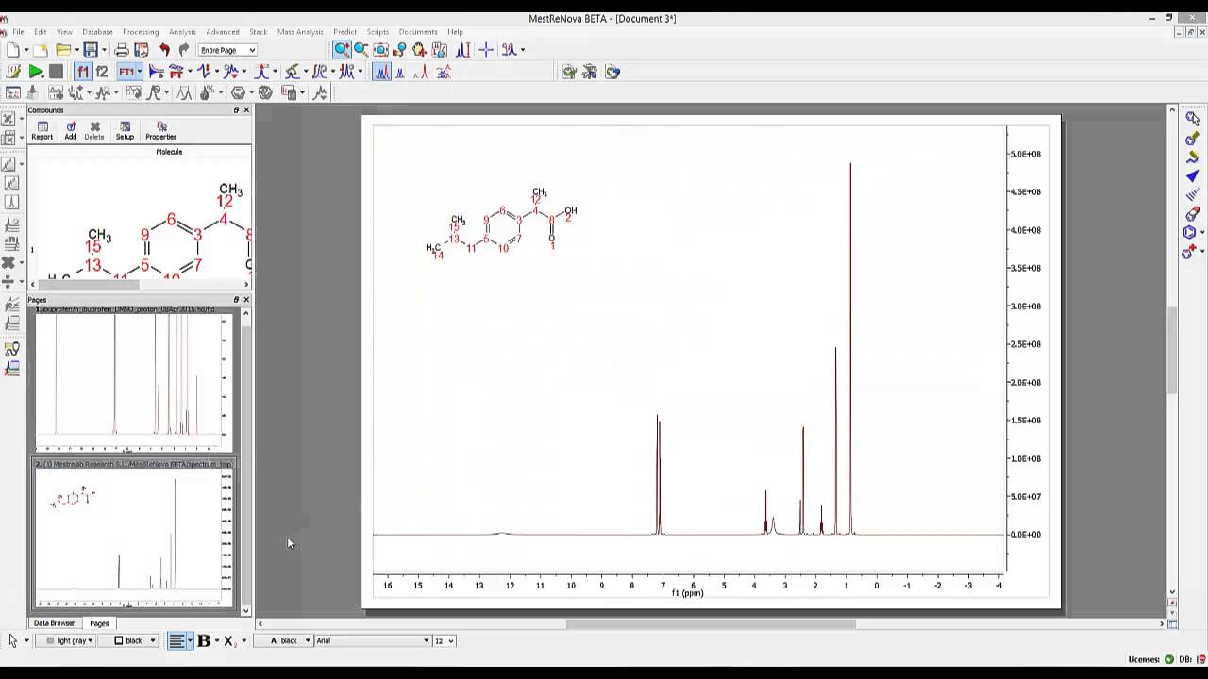Choose font from Arial dropdown
The height and width of the screenshot is (679, 1208).
point(372,640)
